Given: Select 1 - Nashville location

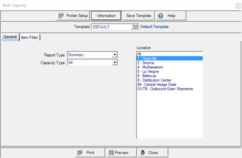Looking at the screenshot, I should coord(147,58).
